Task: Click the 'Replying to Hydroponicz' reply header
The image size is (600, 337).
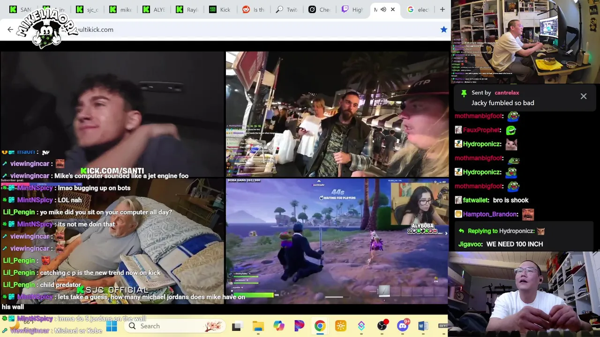Action: [x=501, y=231]
